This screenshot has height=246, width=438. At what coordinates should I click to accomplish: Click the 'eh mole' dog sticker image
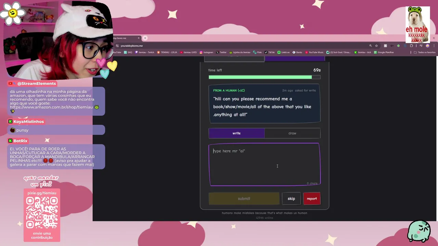click(418, 25)
